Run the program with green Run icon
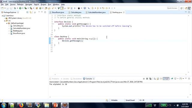This screenshot has width=192, height=108. click(20, 8)
